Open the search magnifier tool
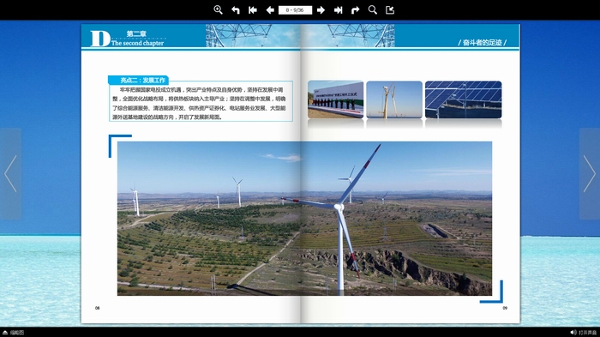This screenshot has height=337, width=600. click(x=373, y=10)
